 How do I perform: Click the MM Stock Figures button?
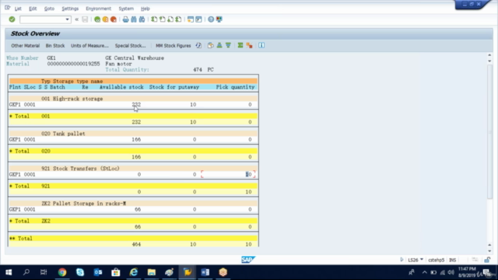tap(173, 46)
